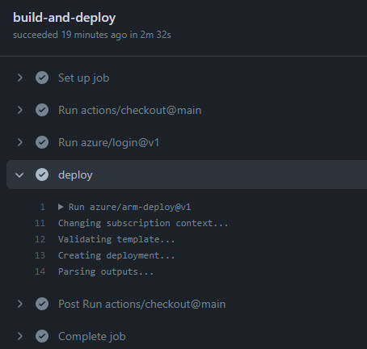Image resolution: width=367 pixels, height=349 pixels.
Task: Click the checkout@main step success checkmark icon
Action: tap(42, 110)
